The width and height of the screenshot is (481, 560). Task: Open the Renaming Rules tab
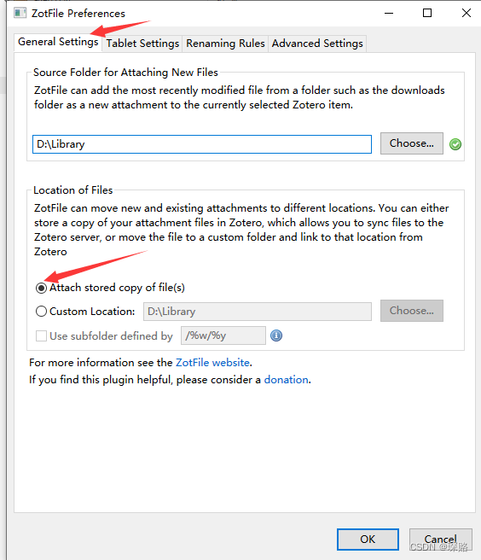click(x=225, y=44)
